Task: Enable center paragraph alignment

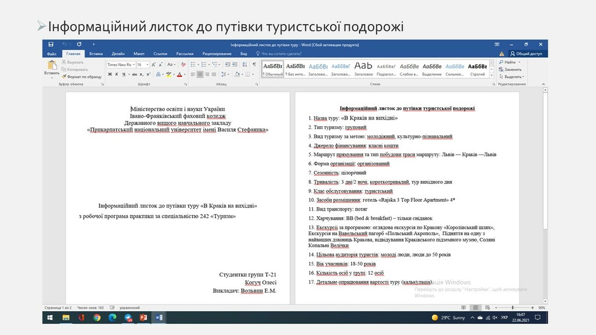Action: pyautogui.click(x=200, y=74)
